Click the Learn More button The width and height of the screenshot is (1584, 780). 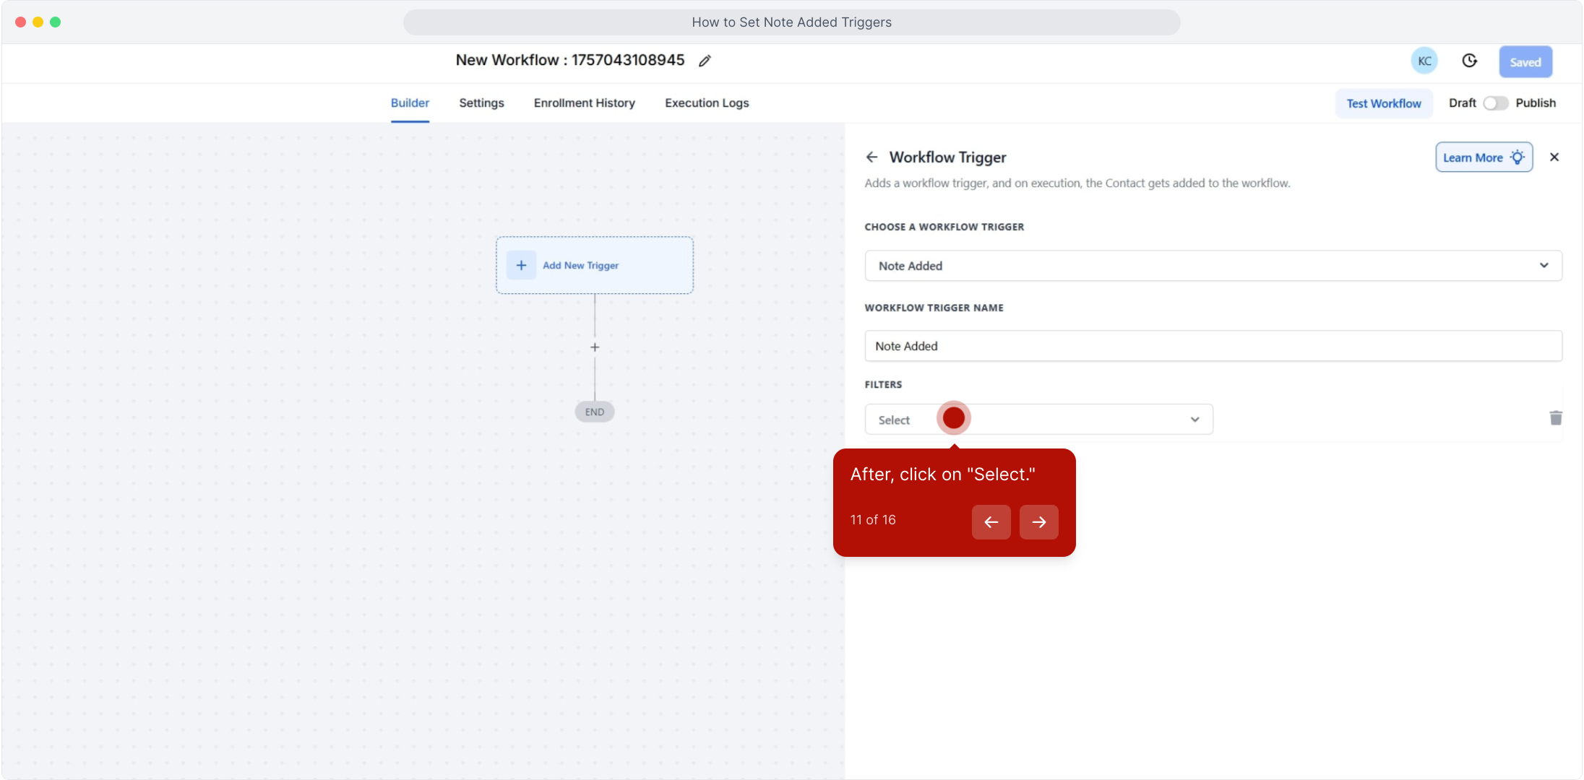[x=1483, y=157]
